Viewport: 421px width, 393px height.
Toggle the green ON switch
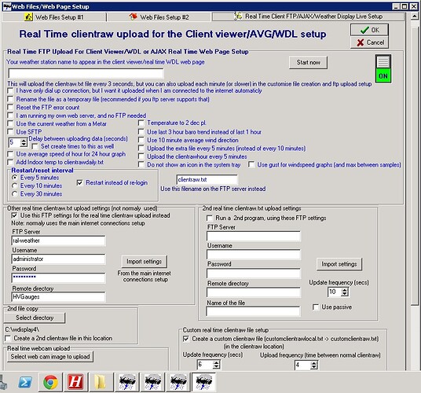tap(383, 68)
